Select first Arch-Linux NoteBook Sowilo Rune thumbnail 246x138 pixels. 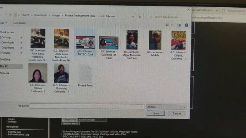click(38, 38)
